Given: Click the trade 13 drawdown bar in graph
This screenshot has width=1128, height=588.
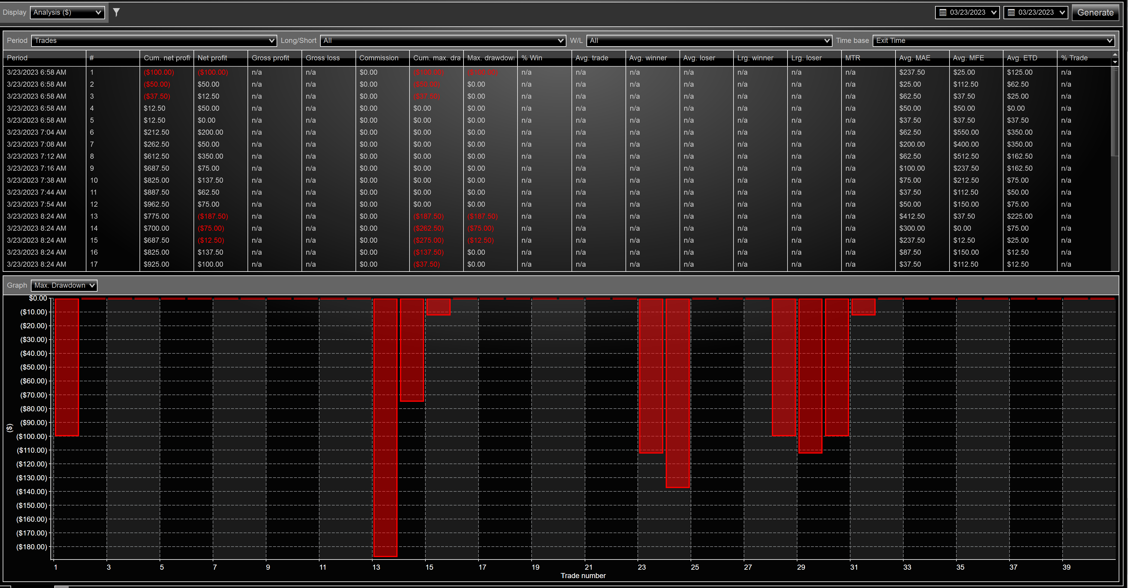Looking at the screenshot, I should coord(385,427).
